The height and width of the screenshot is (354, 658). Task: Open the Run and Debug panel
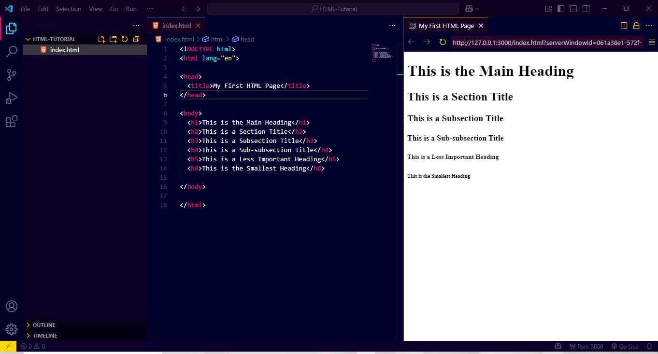(11, 98)
